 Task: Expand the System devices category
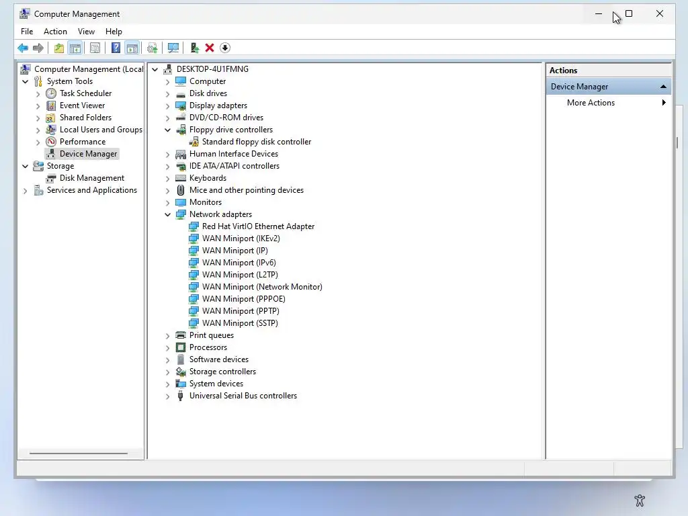click(x=167, y=384)
